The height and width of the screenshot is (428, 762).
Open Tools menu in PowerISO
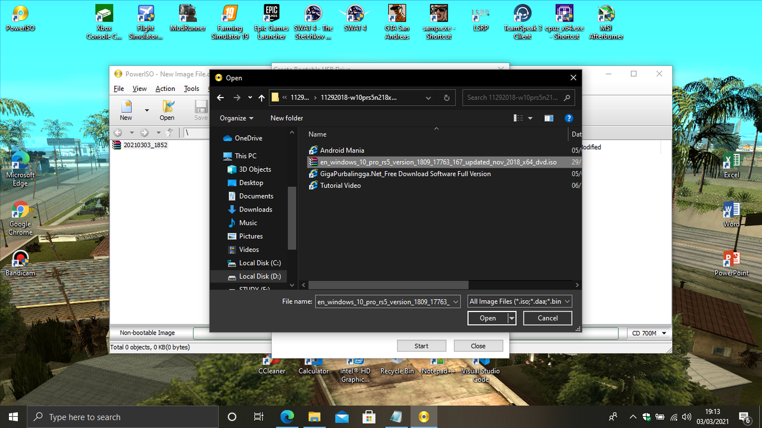[192, 89]
